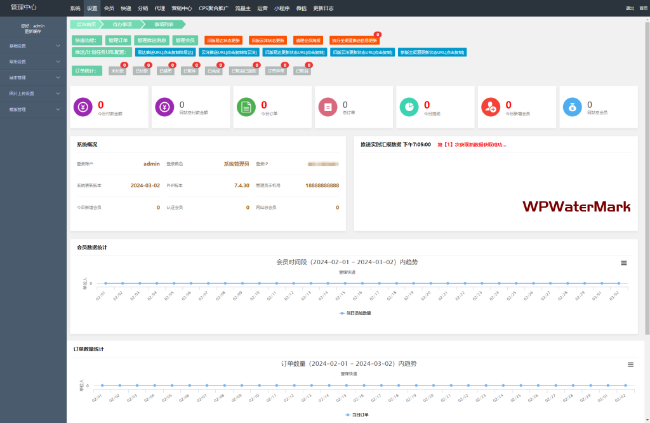The image size is (650, 423).
Task: Click the pink 总订单 icon
Action: [x=328, y=107]
